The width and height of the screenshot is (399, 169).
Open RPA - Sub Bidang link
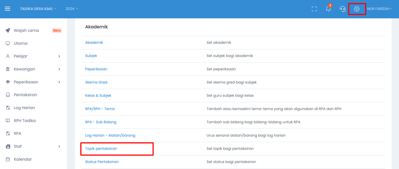coord(101,122)
